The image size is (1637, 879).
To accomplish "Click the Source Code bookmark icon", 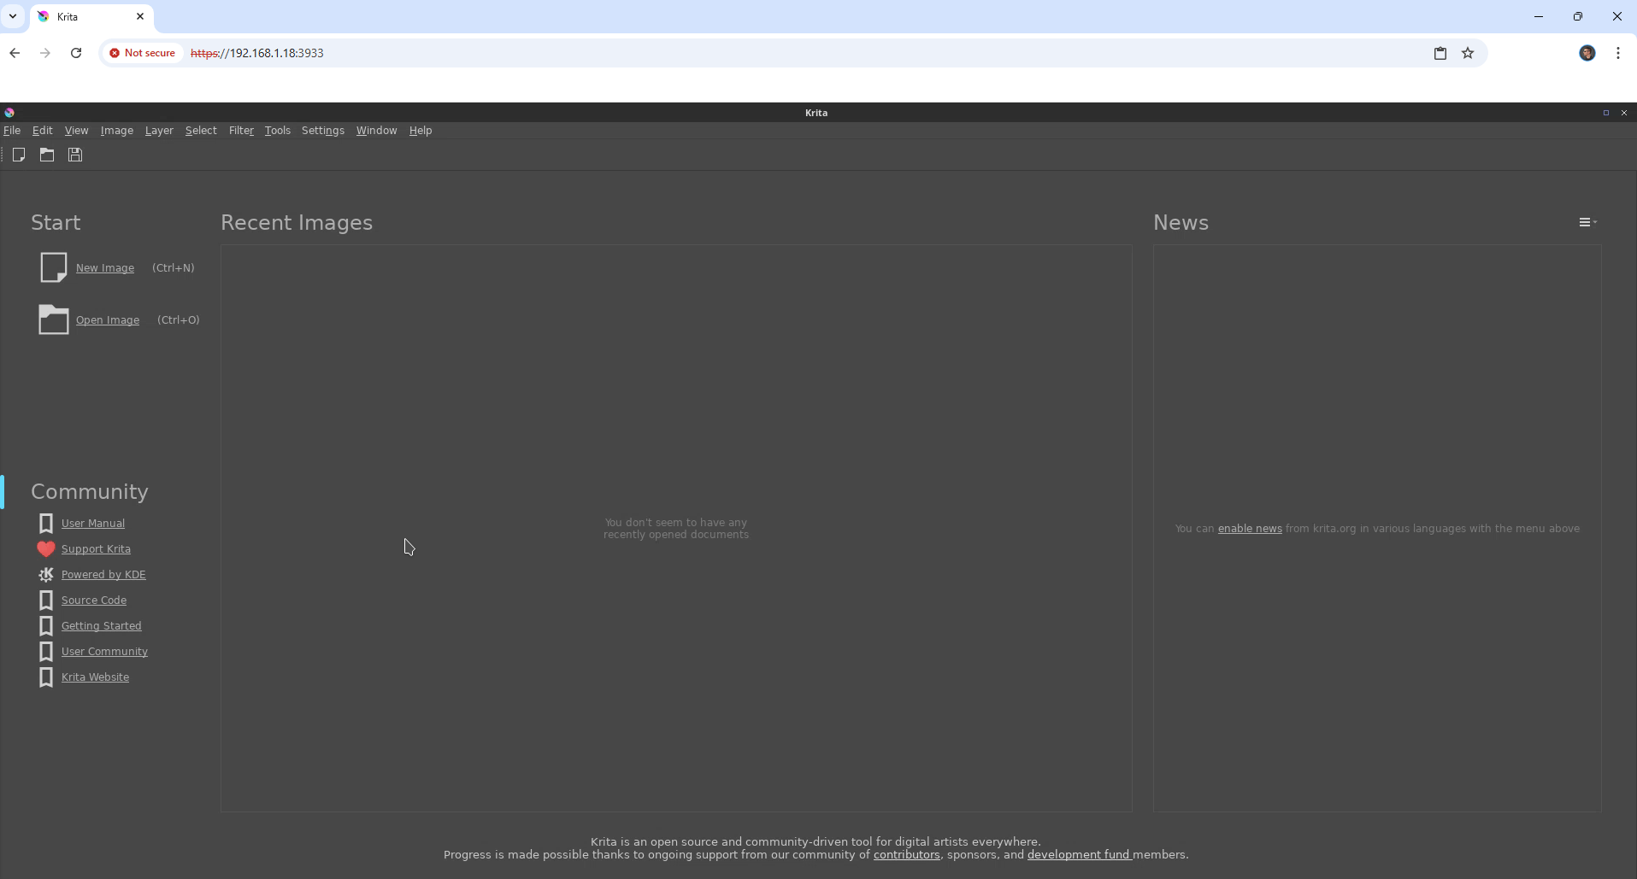I will 46,600.
